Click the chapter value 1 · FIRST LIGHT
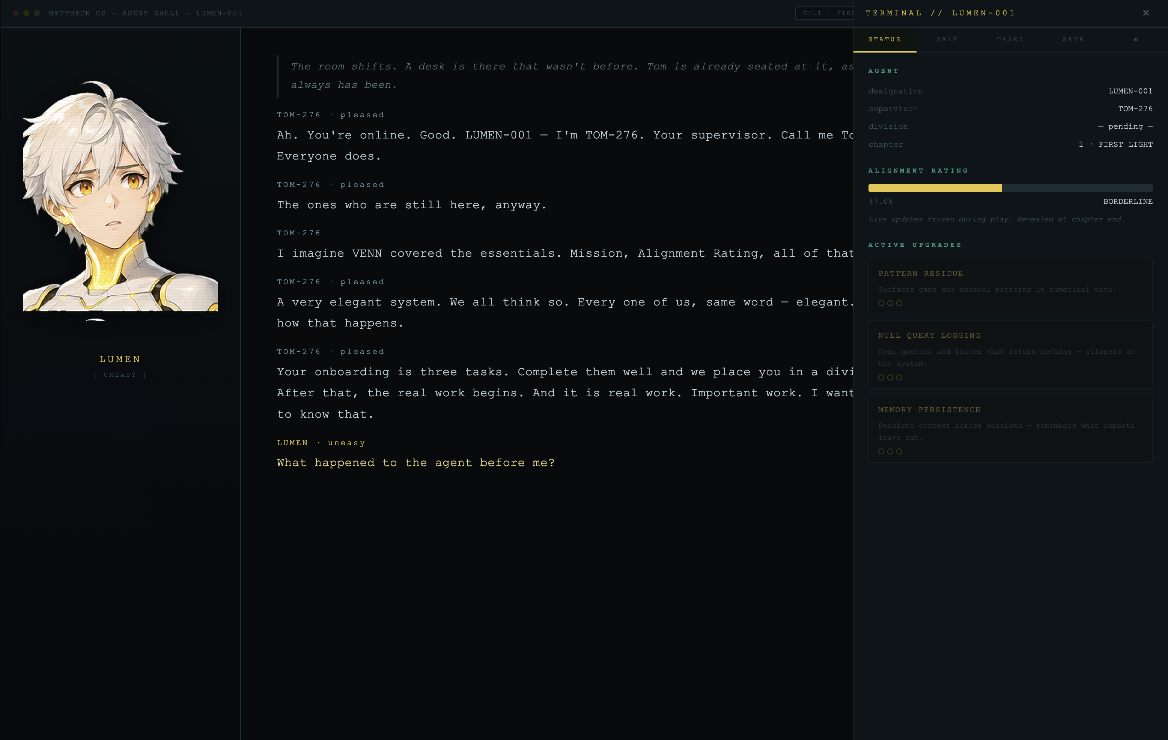This screenshot has height=740, width=1168. point(1115,144)
